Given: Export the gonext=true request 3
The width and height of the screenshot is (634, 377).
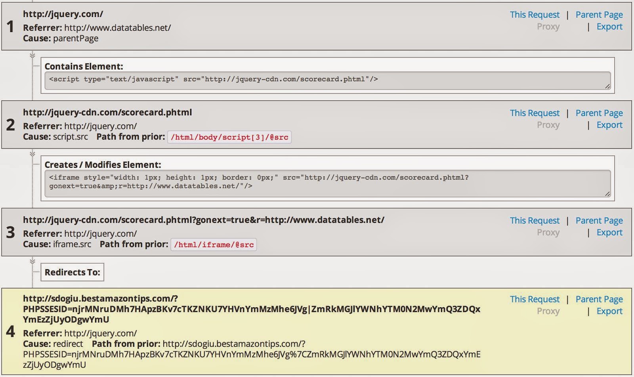Looking at the screenshot, I should coord(609,232).
